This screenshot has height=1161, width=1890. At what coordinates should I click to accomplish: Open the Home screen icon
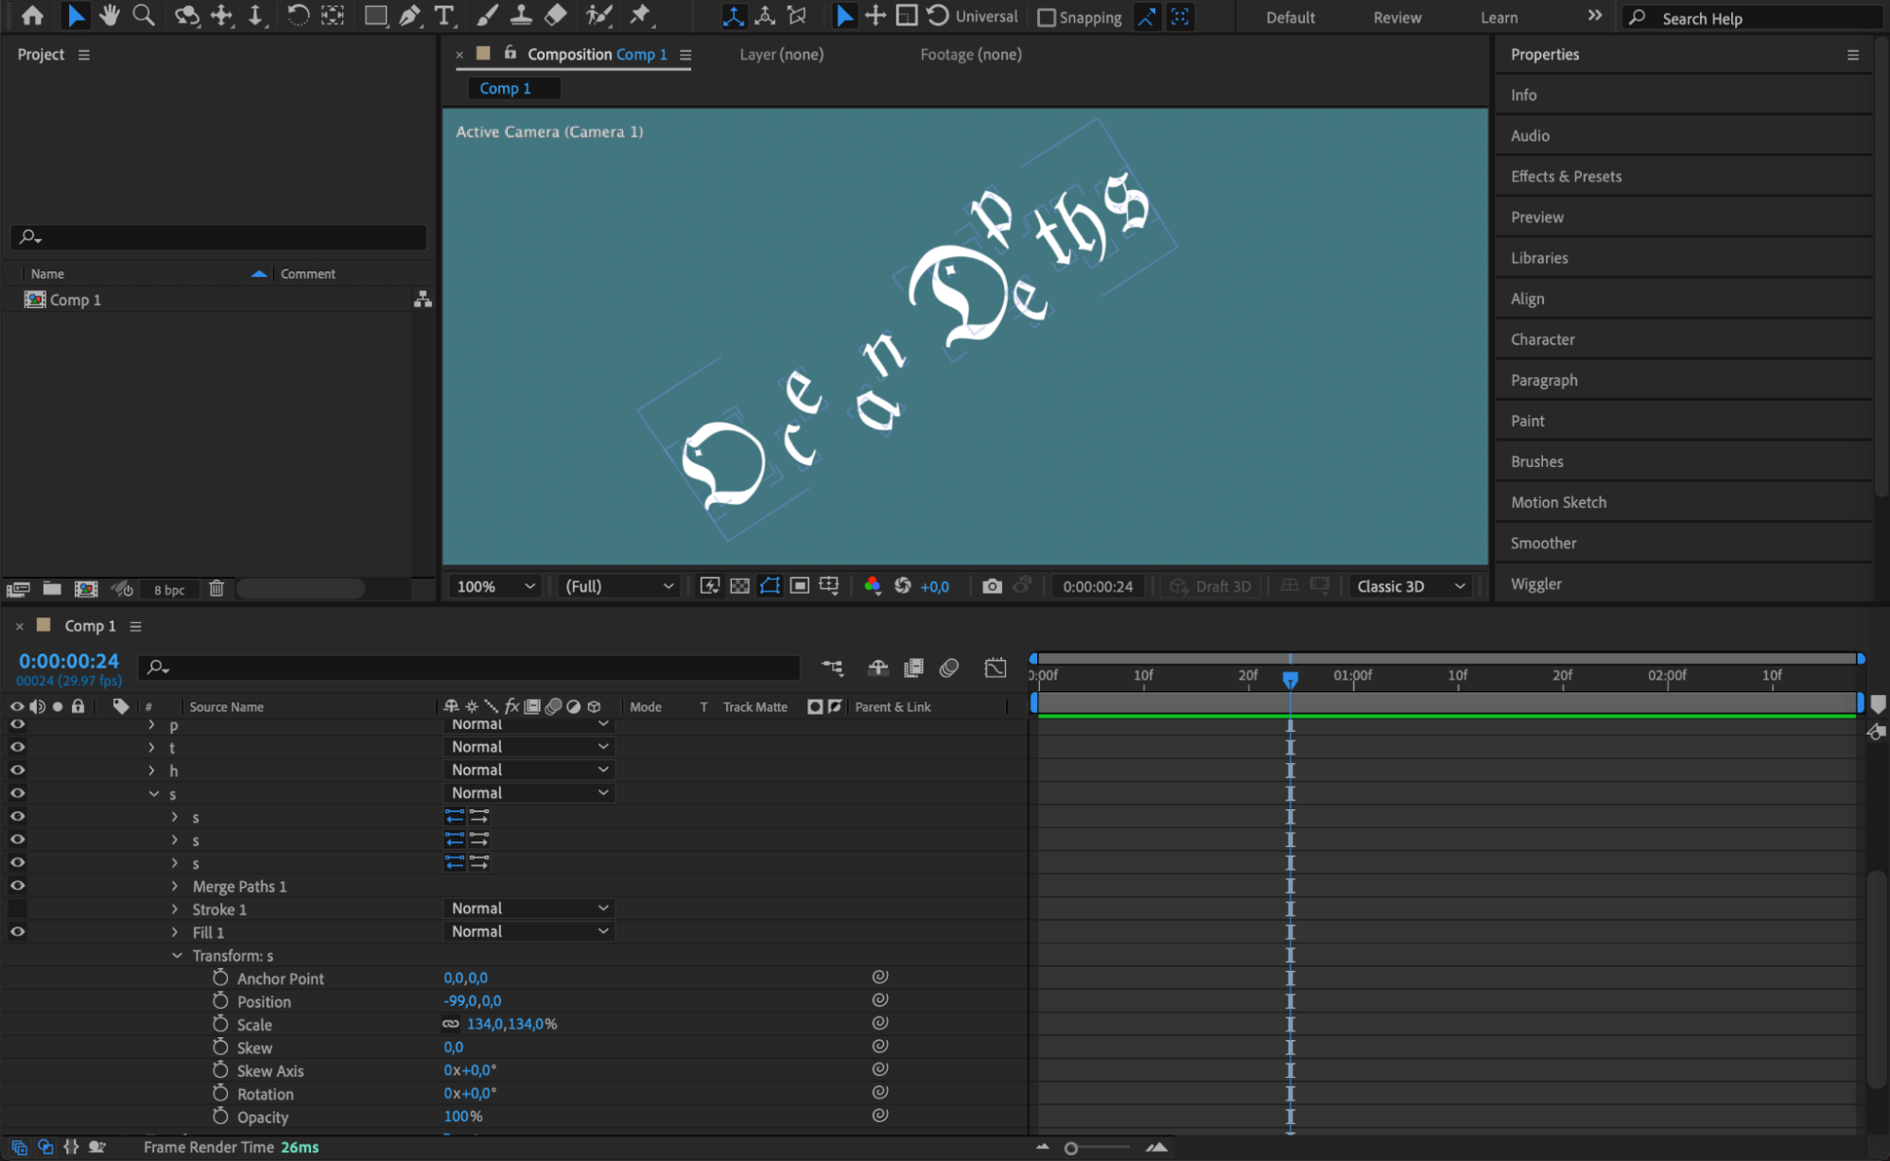[x=32, y=15]
